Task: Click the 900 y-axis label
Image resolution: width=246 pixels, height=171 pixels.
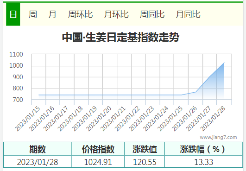Action: (x=18, y=77)
